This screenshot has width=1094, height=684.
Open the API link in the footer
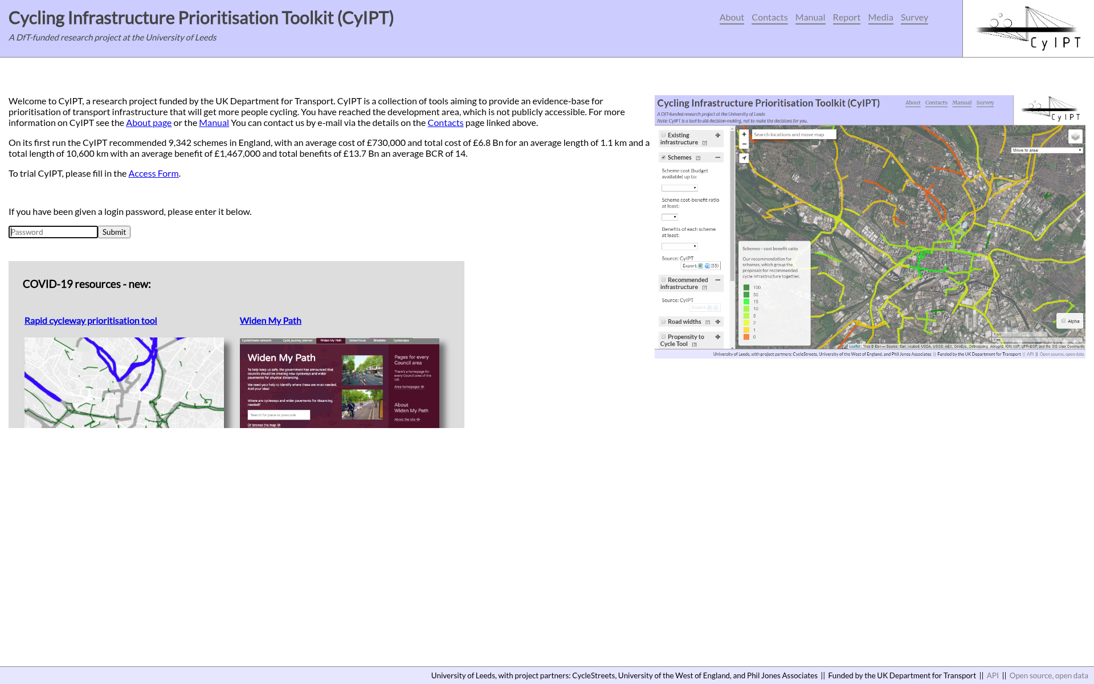[993, 675]
